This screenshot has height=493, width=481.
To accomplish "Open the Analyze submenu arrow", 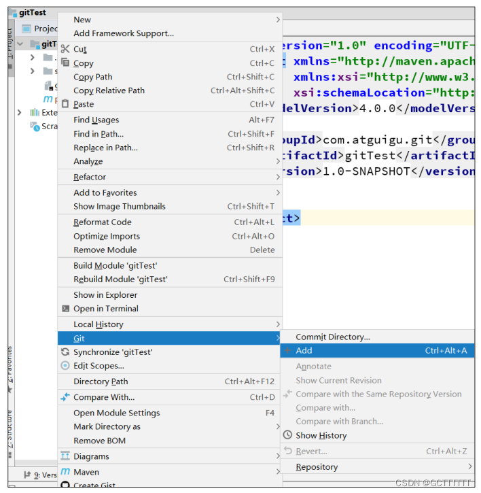I will point(278,161).
